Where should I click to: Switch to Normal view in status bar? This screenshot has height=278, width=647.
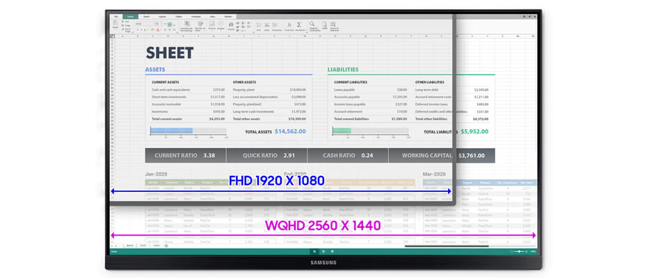314,251
